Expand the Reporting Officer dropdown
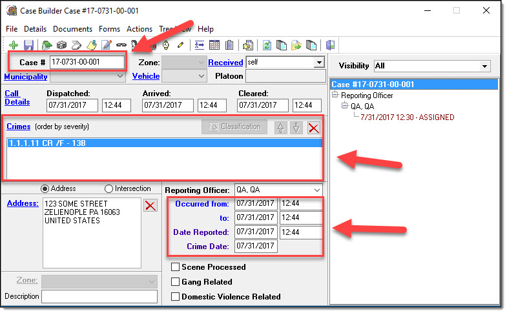 pyautogui.click(x=316, y=190)
